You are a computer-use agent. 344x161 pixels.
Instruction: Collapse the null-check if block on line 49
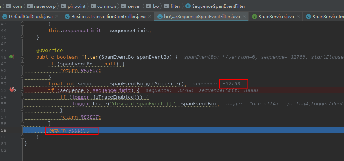click(x=22, y=64)
